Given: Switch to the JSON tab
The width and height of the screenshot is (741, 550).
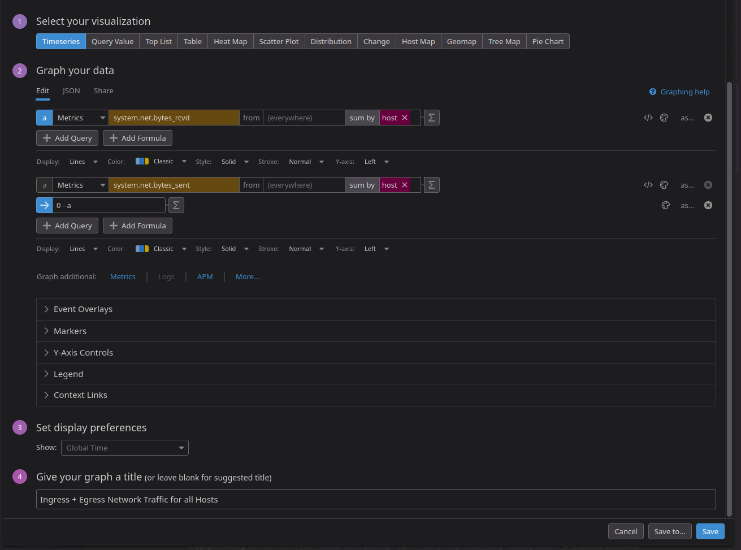Looking at the screenshot, I should (71, 90).
